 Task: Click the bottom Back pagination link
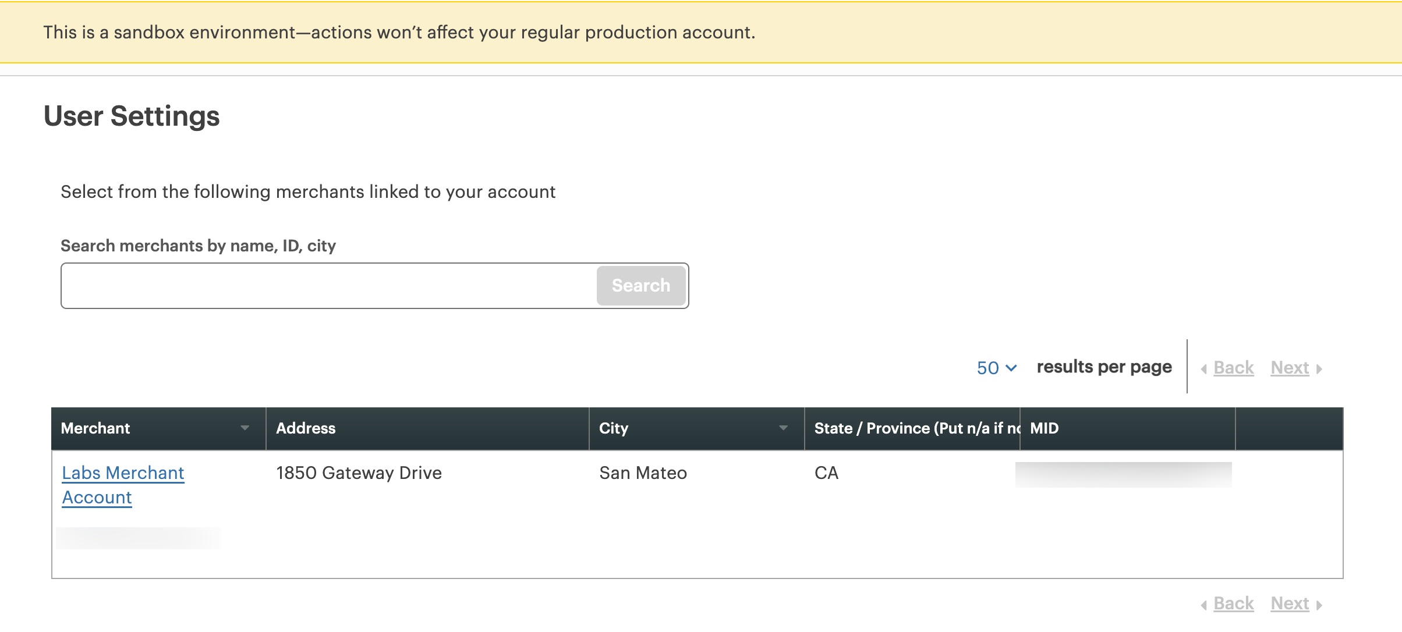[1233, 603]
